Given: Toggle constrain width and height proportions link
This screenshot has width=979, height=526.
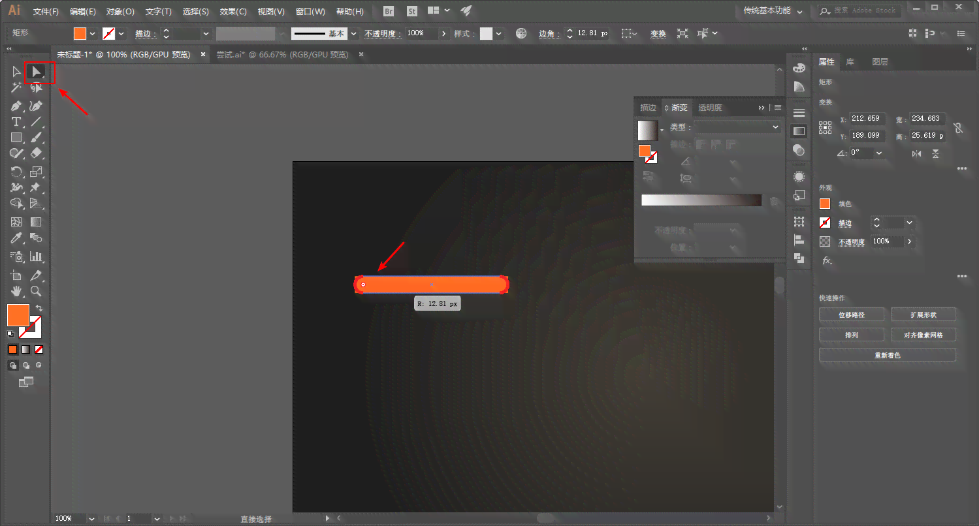Looking at the screenshot, I should point(958,128).
